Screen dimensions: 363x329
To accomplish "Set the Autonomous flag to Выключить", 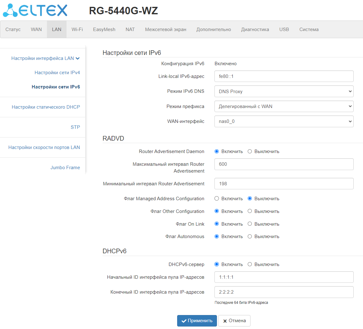I will point(250,236).
